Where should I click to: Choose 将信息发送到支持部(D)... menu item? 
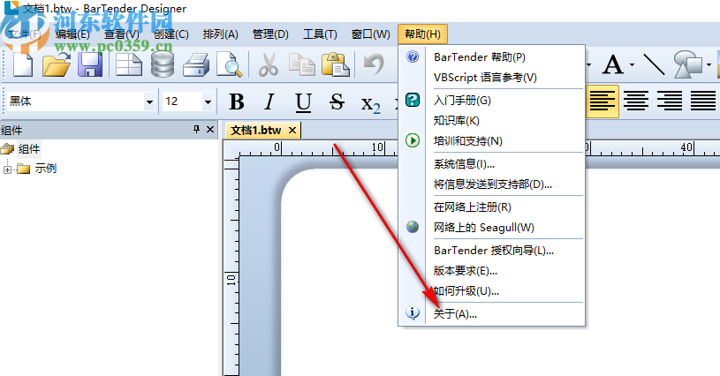[x=492, y=184]
